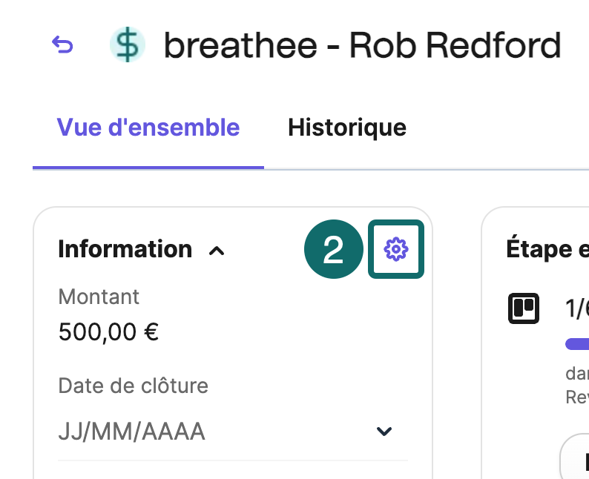Click the Information heading
The width and height of the screenshot is (589, 479).
125,249
